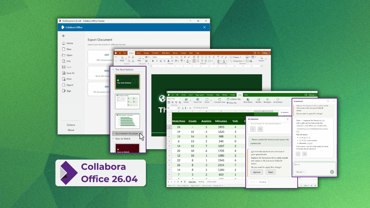
Task: Close the blue Collabora Office backstage view
Action: [x=204, y=27]
